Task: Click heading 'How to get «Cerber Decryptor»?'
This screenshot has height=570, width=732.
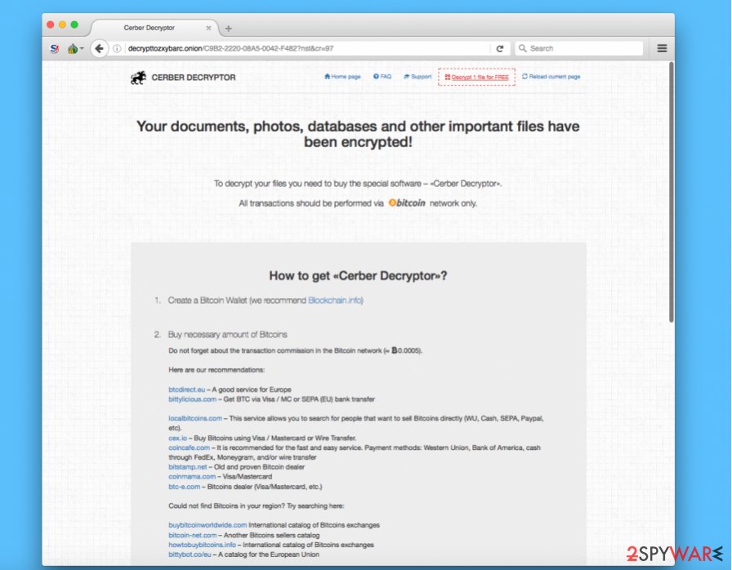Action: (358, 276)
